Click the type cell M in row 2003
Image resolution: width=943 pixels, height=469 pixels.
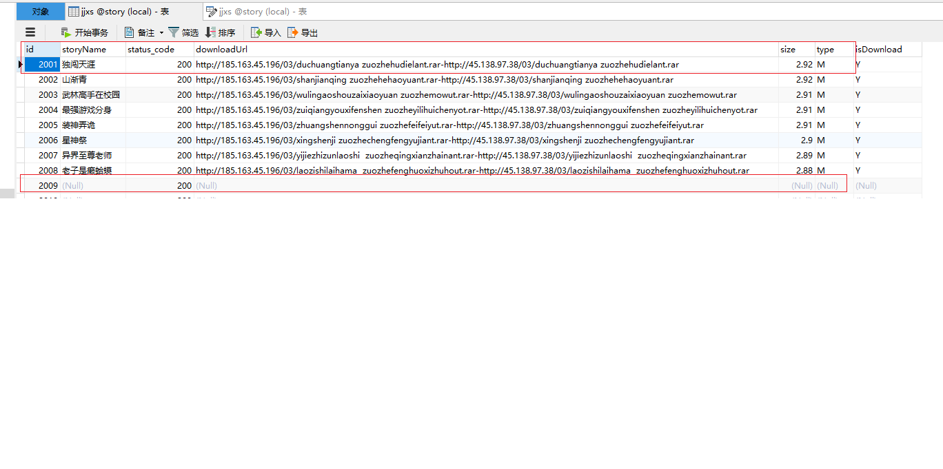click(833, 94)
